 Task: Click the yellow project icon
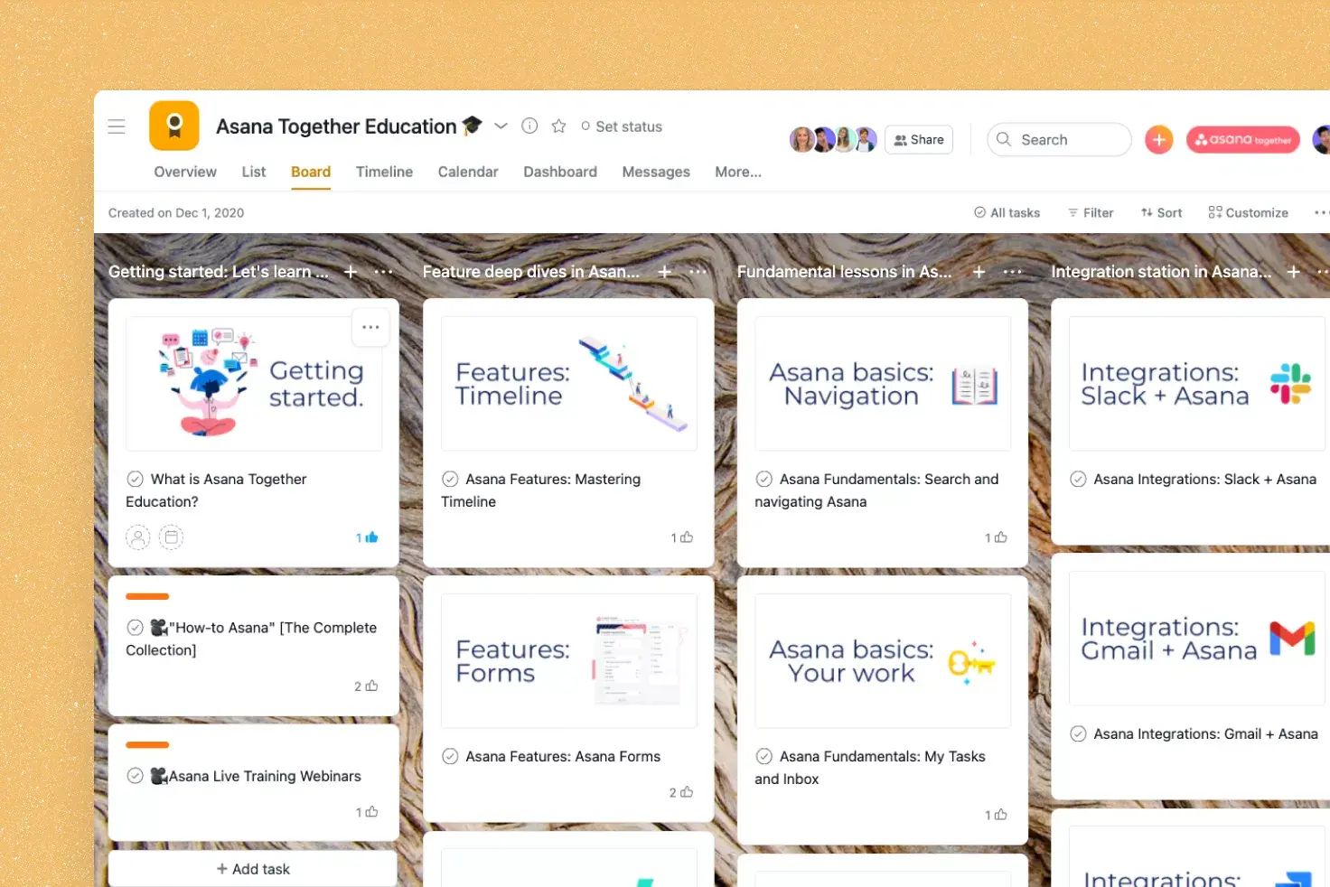174,126
